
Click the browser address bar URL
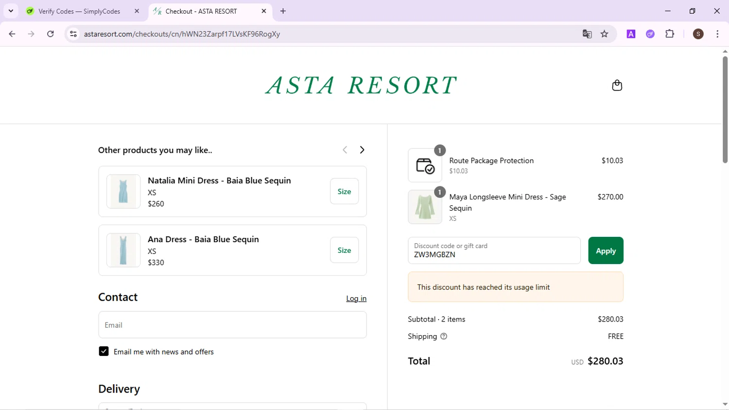[x=182, y=34]
